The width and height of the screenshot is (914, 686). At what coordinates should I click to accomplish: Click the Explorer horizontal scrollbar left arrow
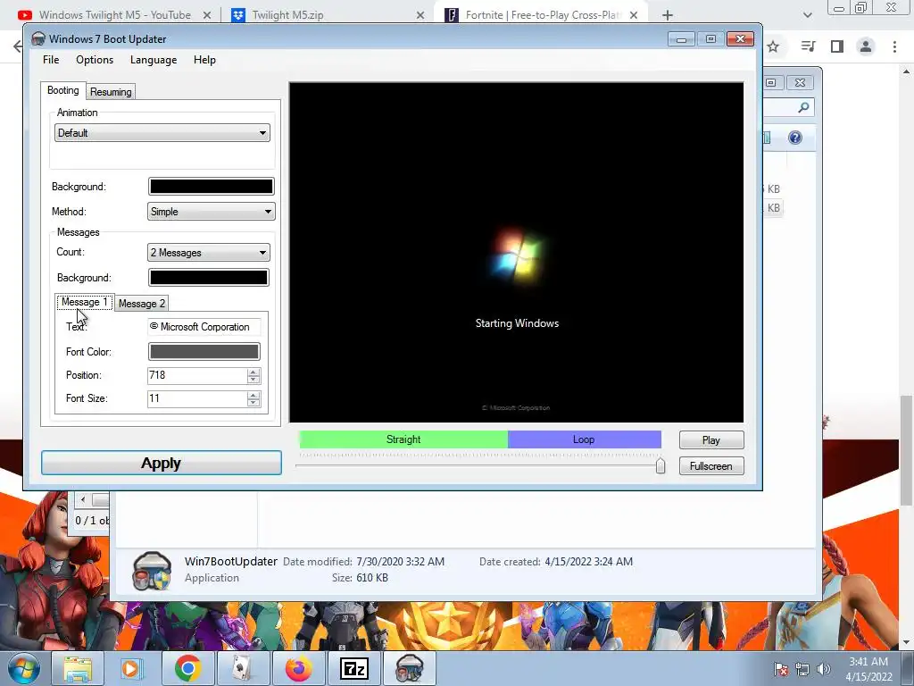[83, 499]
